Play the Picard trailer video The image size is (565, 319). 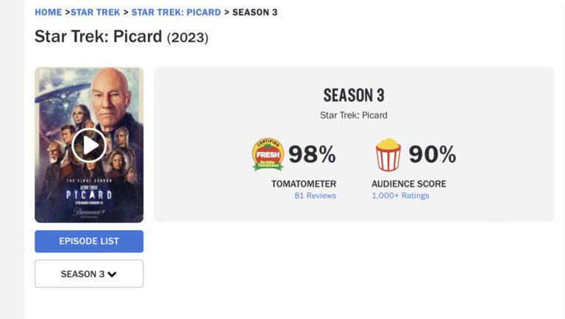pyautogui.click(x=89, y=146)
